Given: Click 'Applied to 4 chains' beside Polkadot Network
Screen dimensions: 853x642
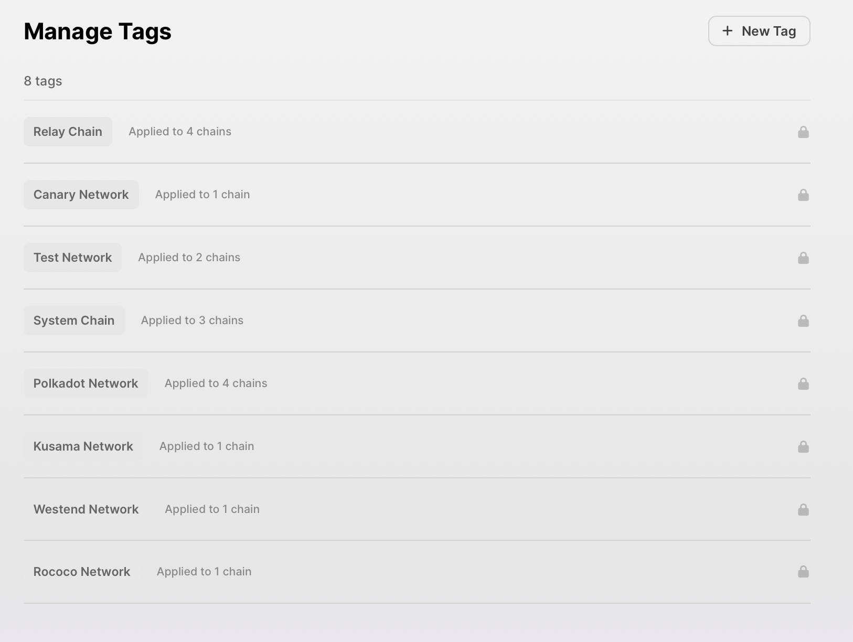Looking at the screenshot, I should pos(216,383).
